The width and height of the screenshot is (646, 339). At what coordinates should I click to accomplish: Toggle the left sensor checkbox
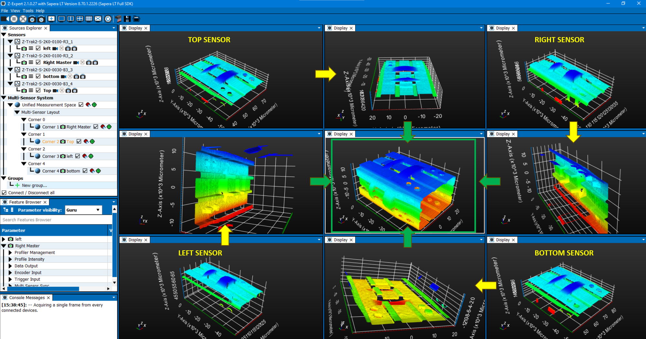click(38, 48)
